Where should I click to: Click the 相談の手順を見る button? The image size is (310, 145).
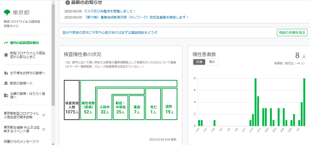pyautogui.click(x=292, y=32)
